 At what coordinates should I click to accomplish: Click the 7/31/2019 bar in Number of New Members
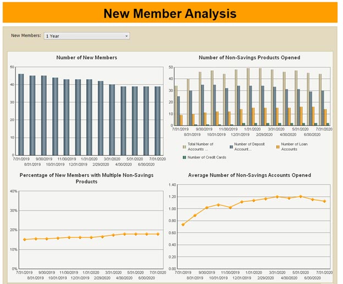[x=21, y=114]
